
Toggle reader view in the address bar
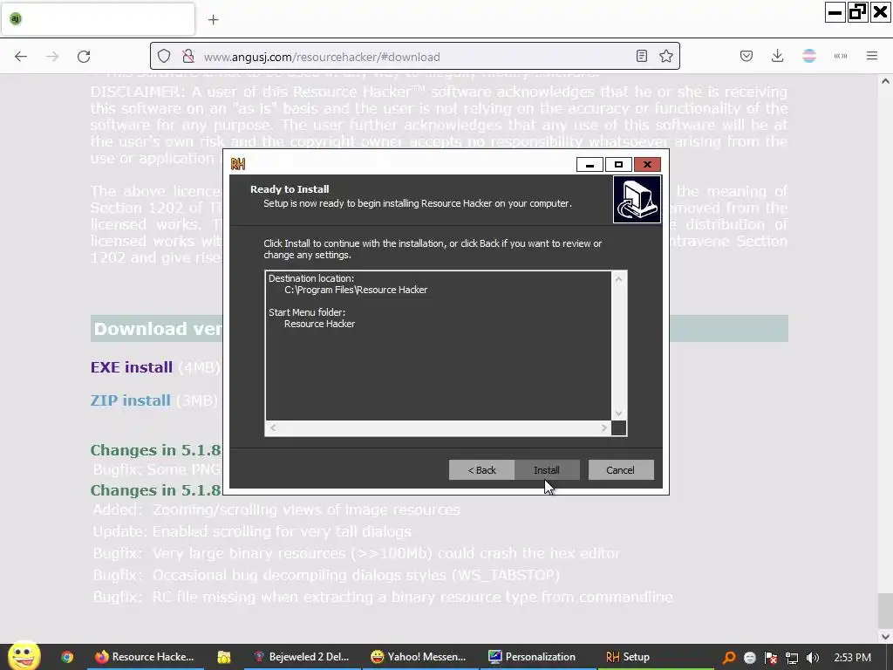click(641, 56)
